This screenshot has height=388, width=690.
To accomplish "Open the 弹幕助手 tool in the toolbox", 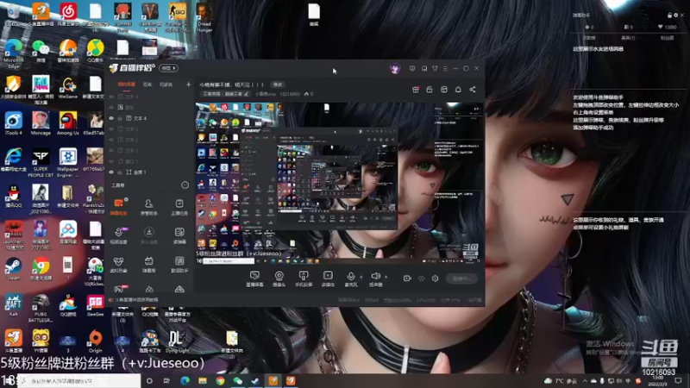I will 119,206.
